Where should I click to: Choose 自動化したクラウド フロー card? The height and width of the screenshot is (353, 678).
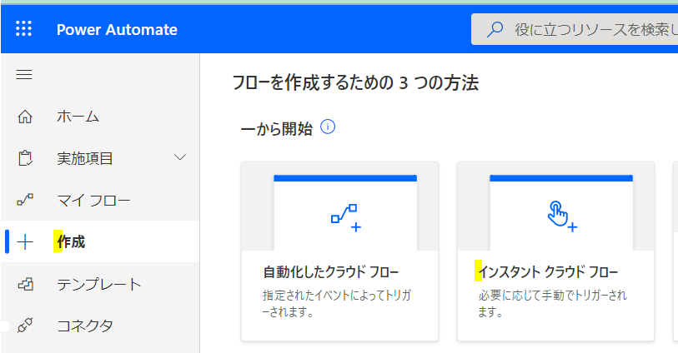pos(339,273)
